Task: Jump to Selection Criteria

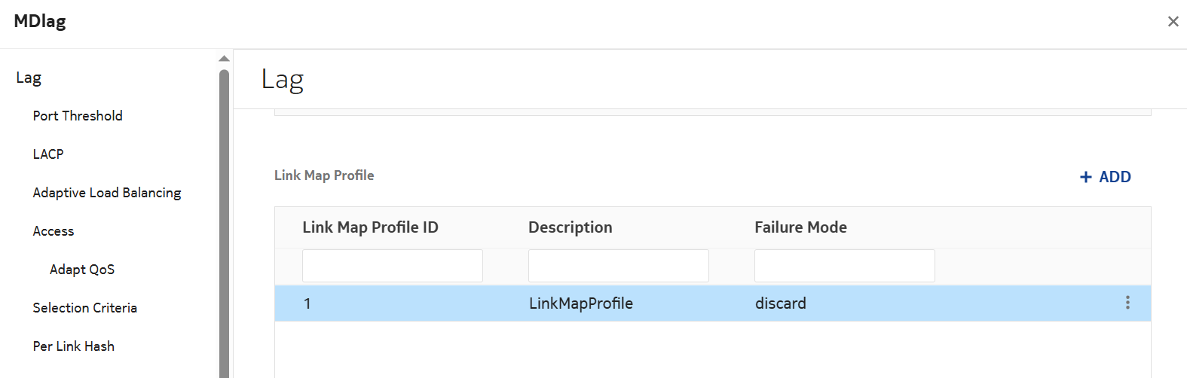Action: pyautogui.click(x=85, y=308)
